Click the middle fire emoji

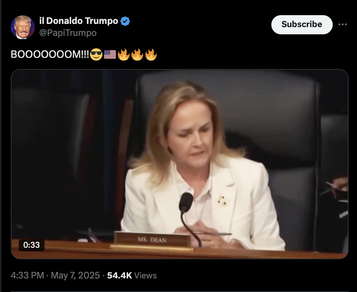pyautogui.click(x=137, y=55)
